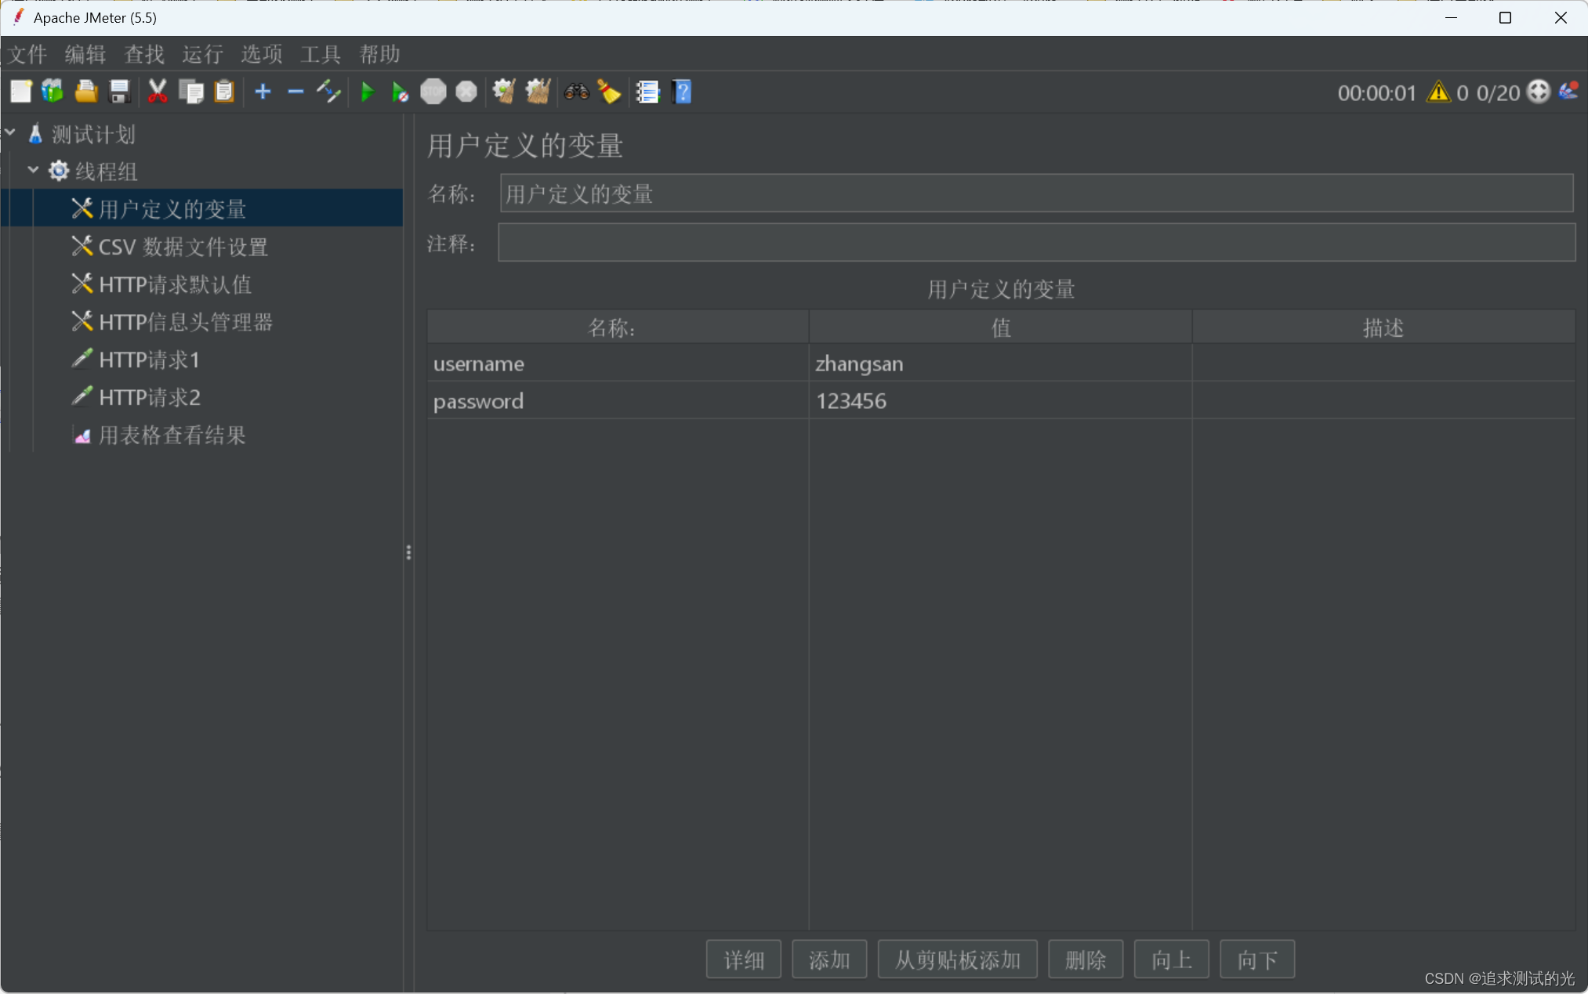Viewport: 1588px width, 994px height.
Task: Open the 文件 menu
Action: [x=27, y=54]
